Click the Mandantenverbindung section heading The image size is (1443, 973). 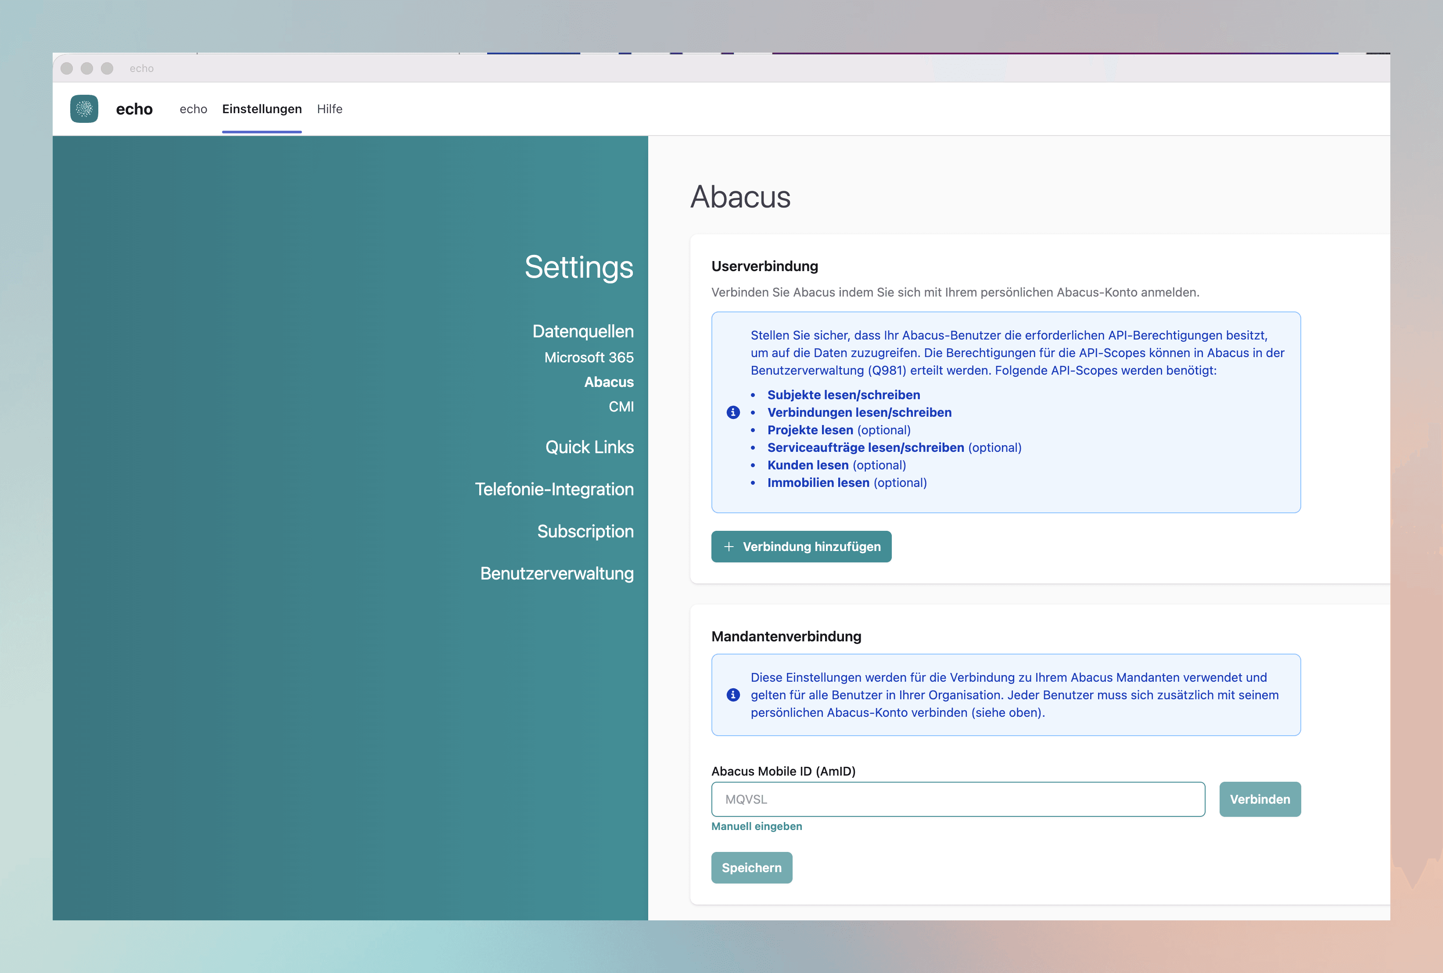tap(786, 637)
